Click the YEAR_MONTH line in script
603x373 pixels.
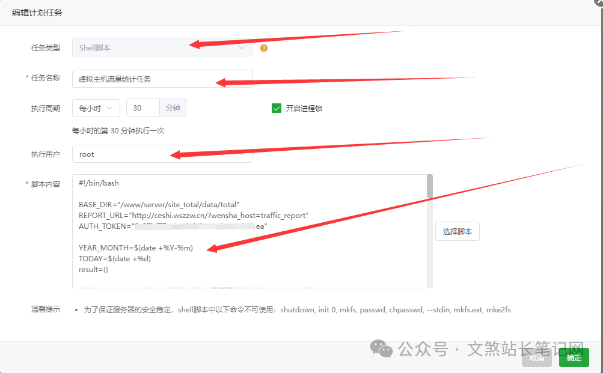click(136, 248)
